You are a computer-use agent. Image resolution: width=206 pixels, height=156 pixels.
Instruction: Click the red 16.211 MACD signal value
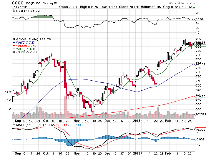click(x=62, y=125)
